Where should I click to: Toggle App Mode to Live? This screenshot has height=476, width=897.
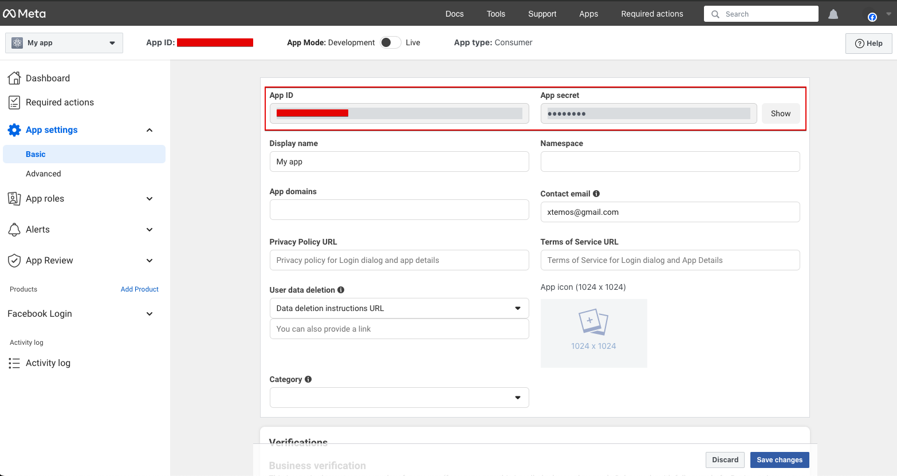[390, 42]
